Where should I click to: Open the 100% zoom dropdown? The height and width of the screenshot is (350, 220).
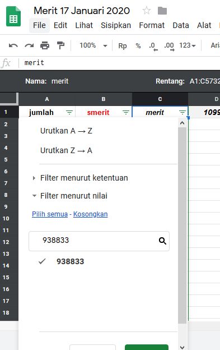click(93, 45)
